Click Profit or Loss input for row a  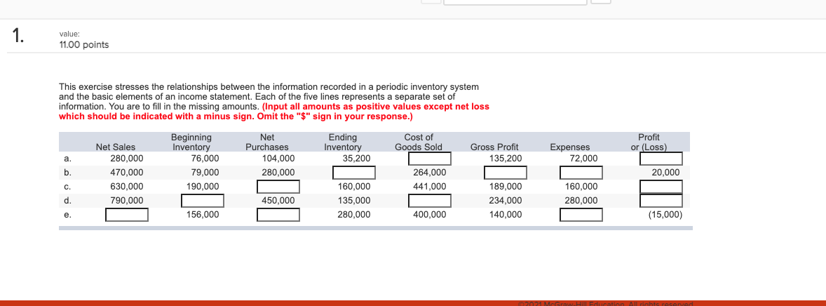click(x=662, y=159)
